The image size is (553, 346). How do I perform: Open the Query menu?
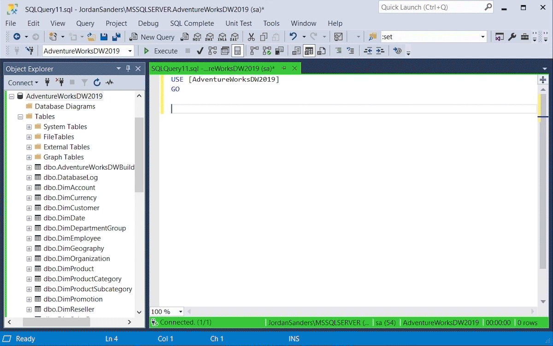click(85, 23)
